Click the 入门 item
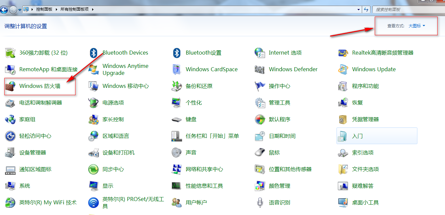 pos(377,136)
